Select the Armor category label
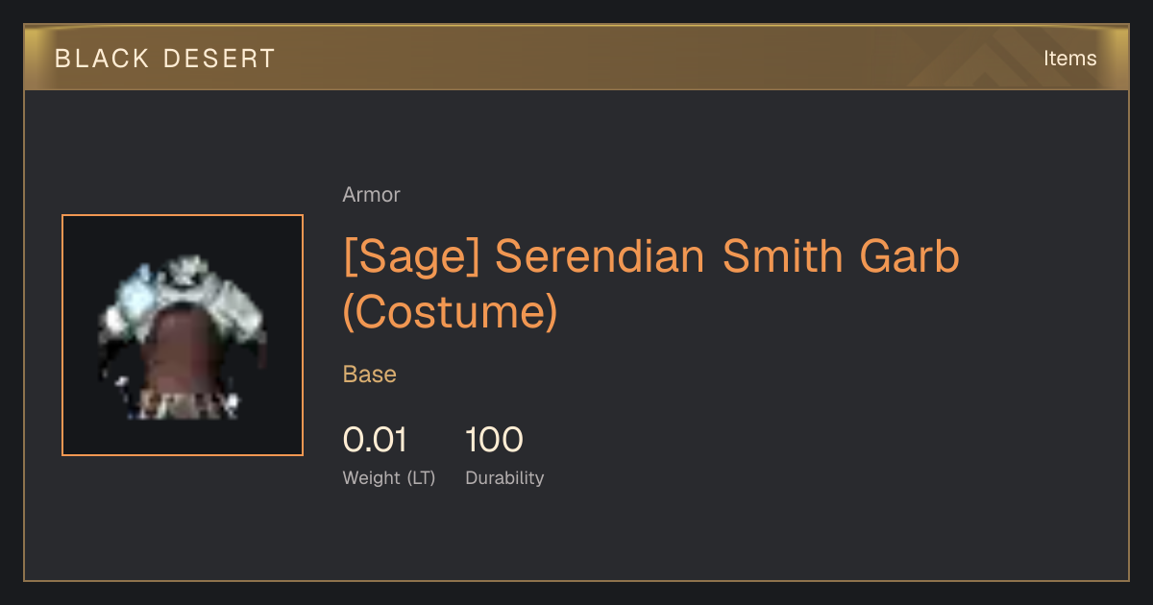 371,195
